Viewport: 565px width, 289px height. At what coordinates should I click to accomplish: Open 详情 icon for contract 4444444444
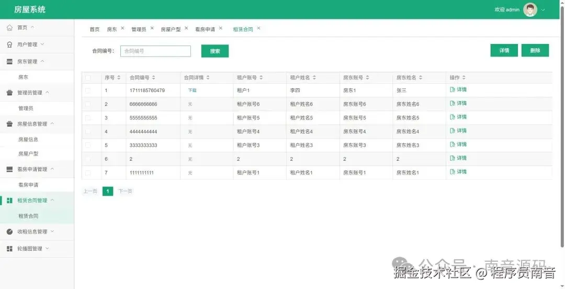[453, 130]
